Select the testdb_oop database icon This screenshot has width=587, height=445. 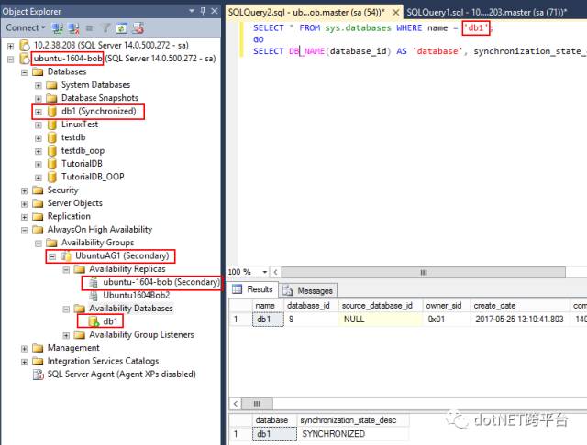(52, 150)
